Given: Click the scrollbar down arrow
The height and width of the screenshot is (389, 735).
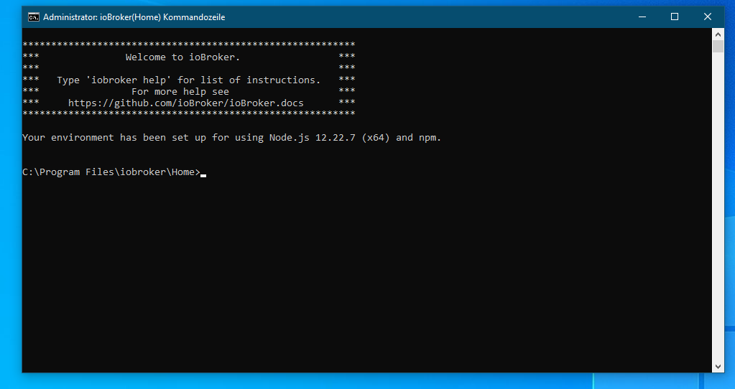Looking at the screenshot, I should (x=718, y=367).
